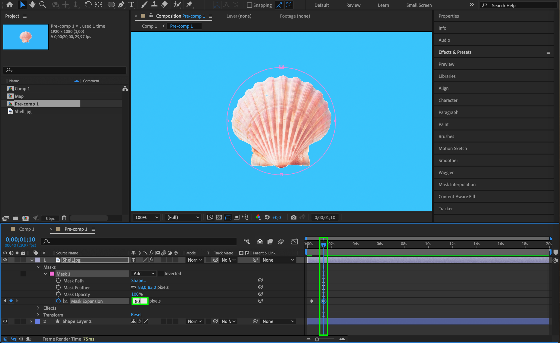Click the pink Mask 1 color swatch
This screenshot has width=560, height=343.
(52, 274)
